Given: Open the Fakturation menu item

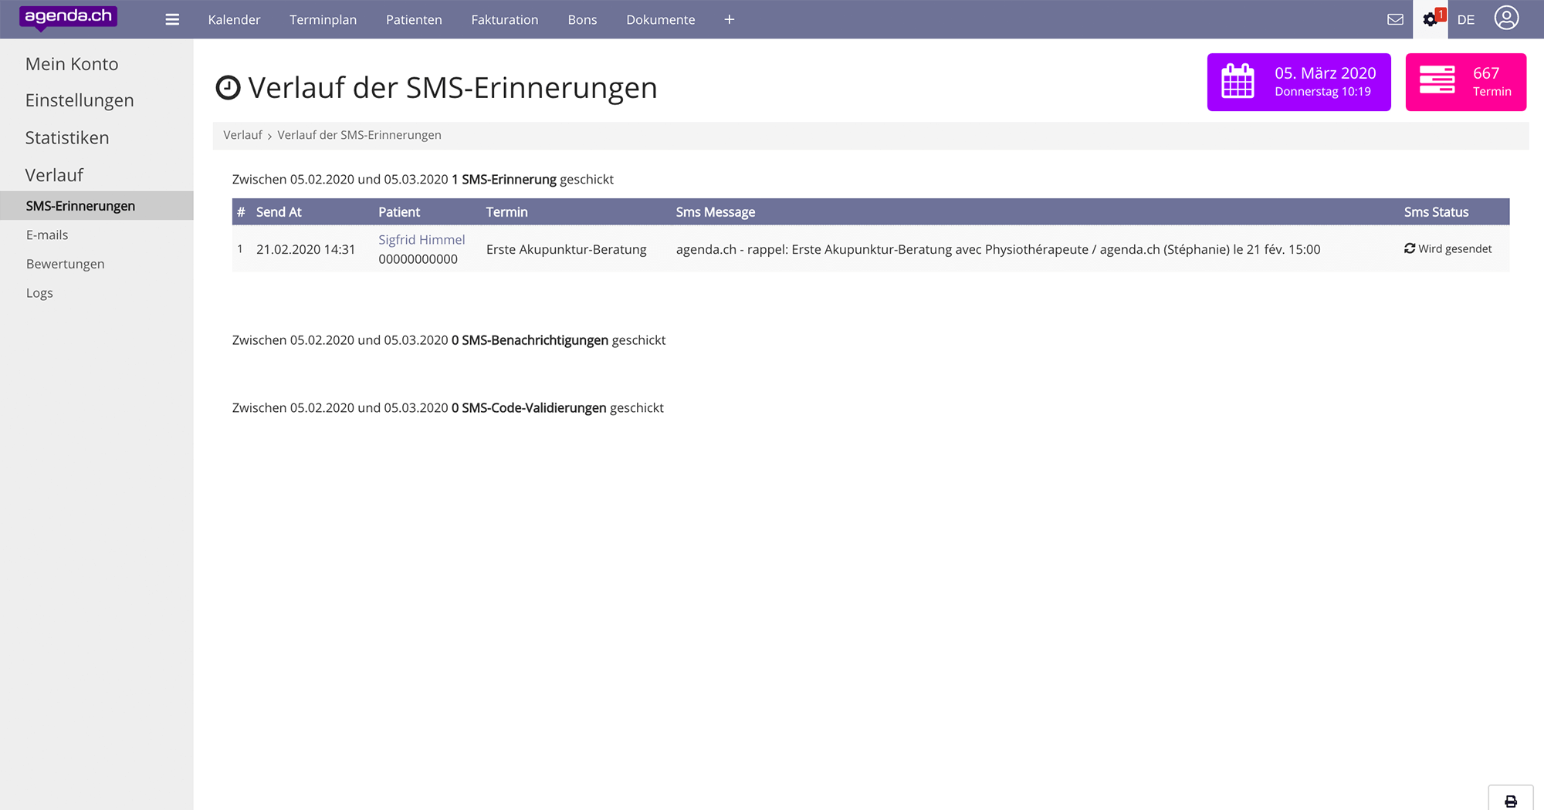Looking at the screenshot, I should (504, 19).
